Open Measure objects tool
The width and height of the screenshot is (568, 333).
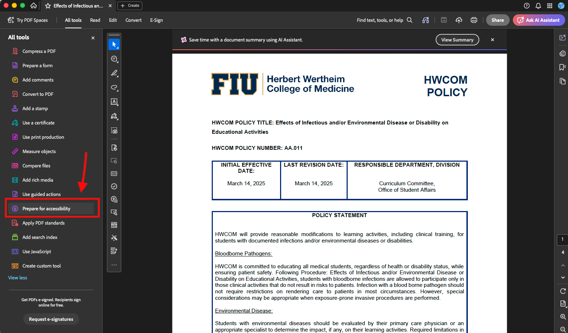click(x=51, y=151)
